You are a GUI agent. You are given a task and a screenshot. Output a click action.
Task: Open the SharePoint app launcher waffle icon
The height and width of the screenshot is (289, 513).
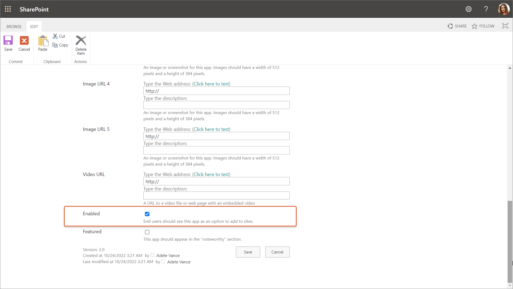point(8,9)
